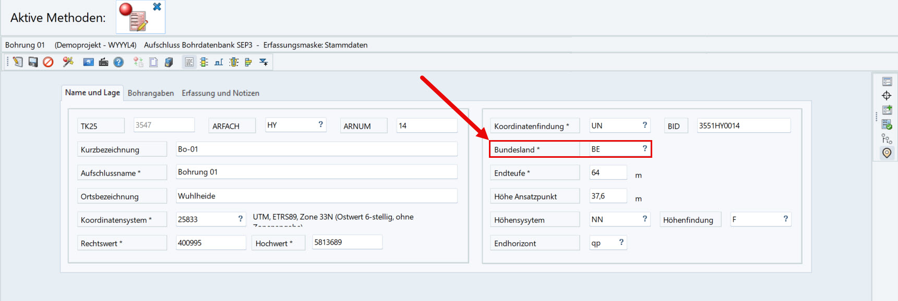Click the blue help question mark icon

coord(119,62)
